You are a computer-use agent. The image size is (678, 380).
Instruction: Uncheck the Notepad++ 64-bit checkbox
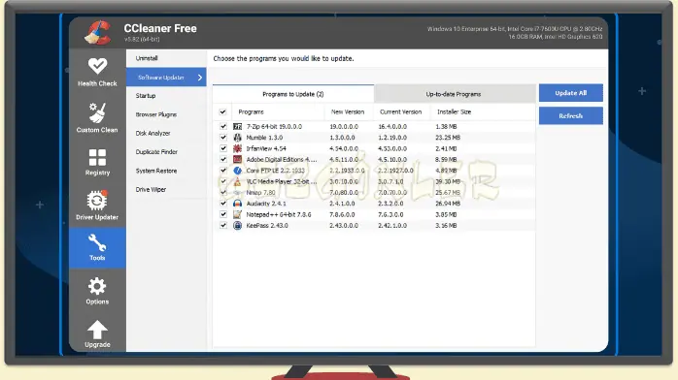tap(223, 214)
